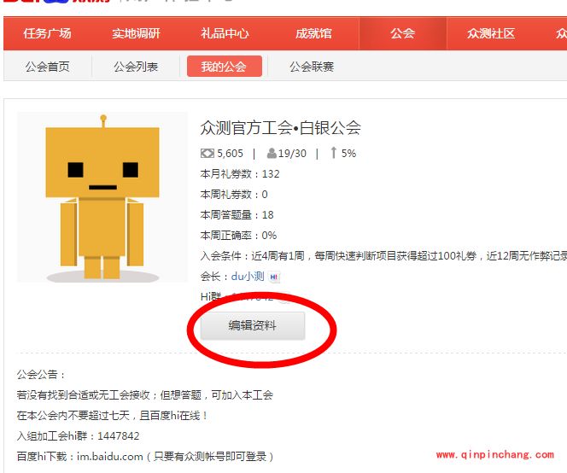The height and width of the screenshot is (473, 567).
Task: Switch to the 公会联赛 tab
Action: 312,67
